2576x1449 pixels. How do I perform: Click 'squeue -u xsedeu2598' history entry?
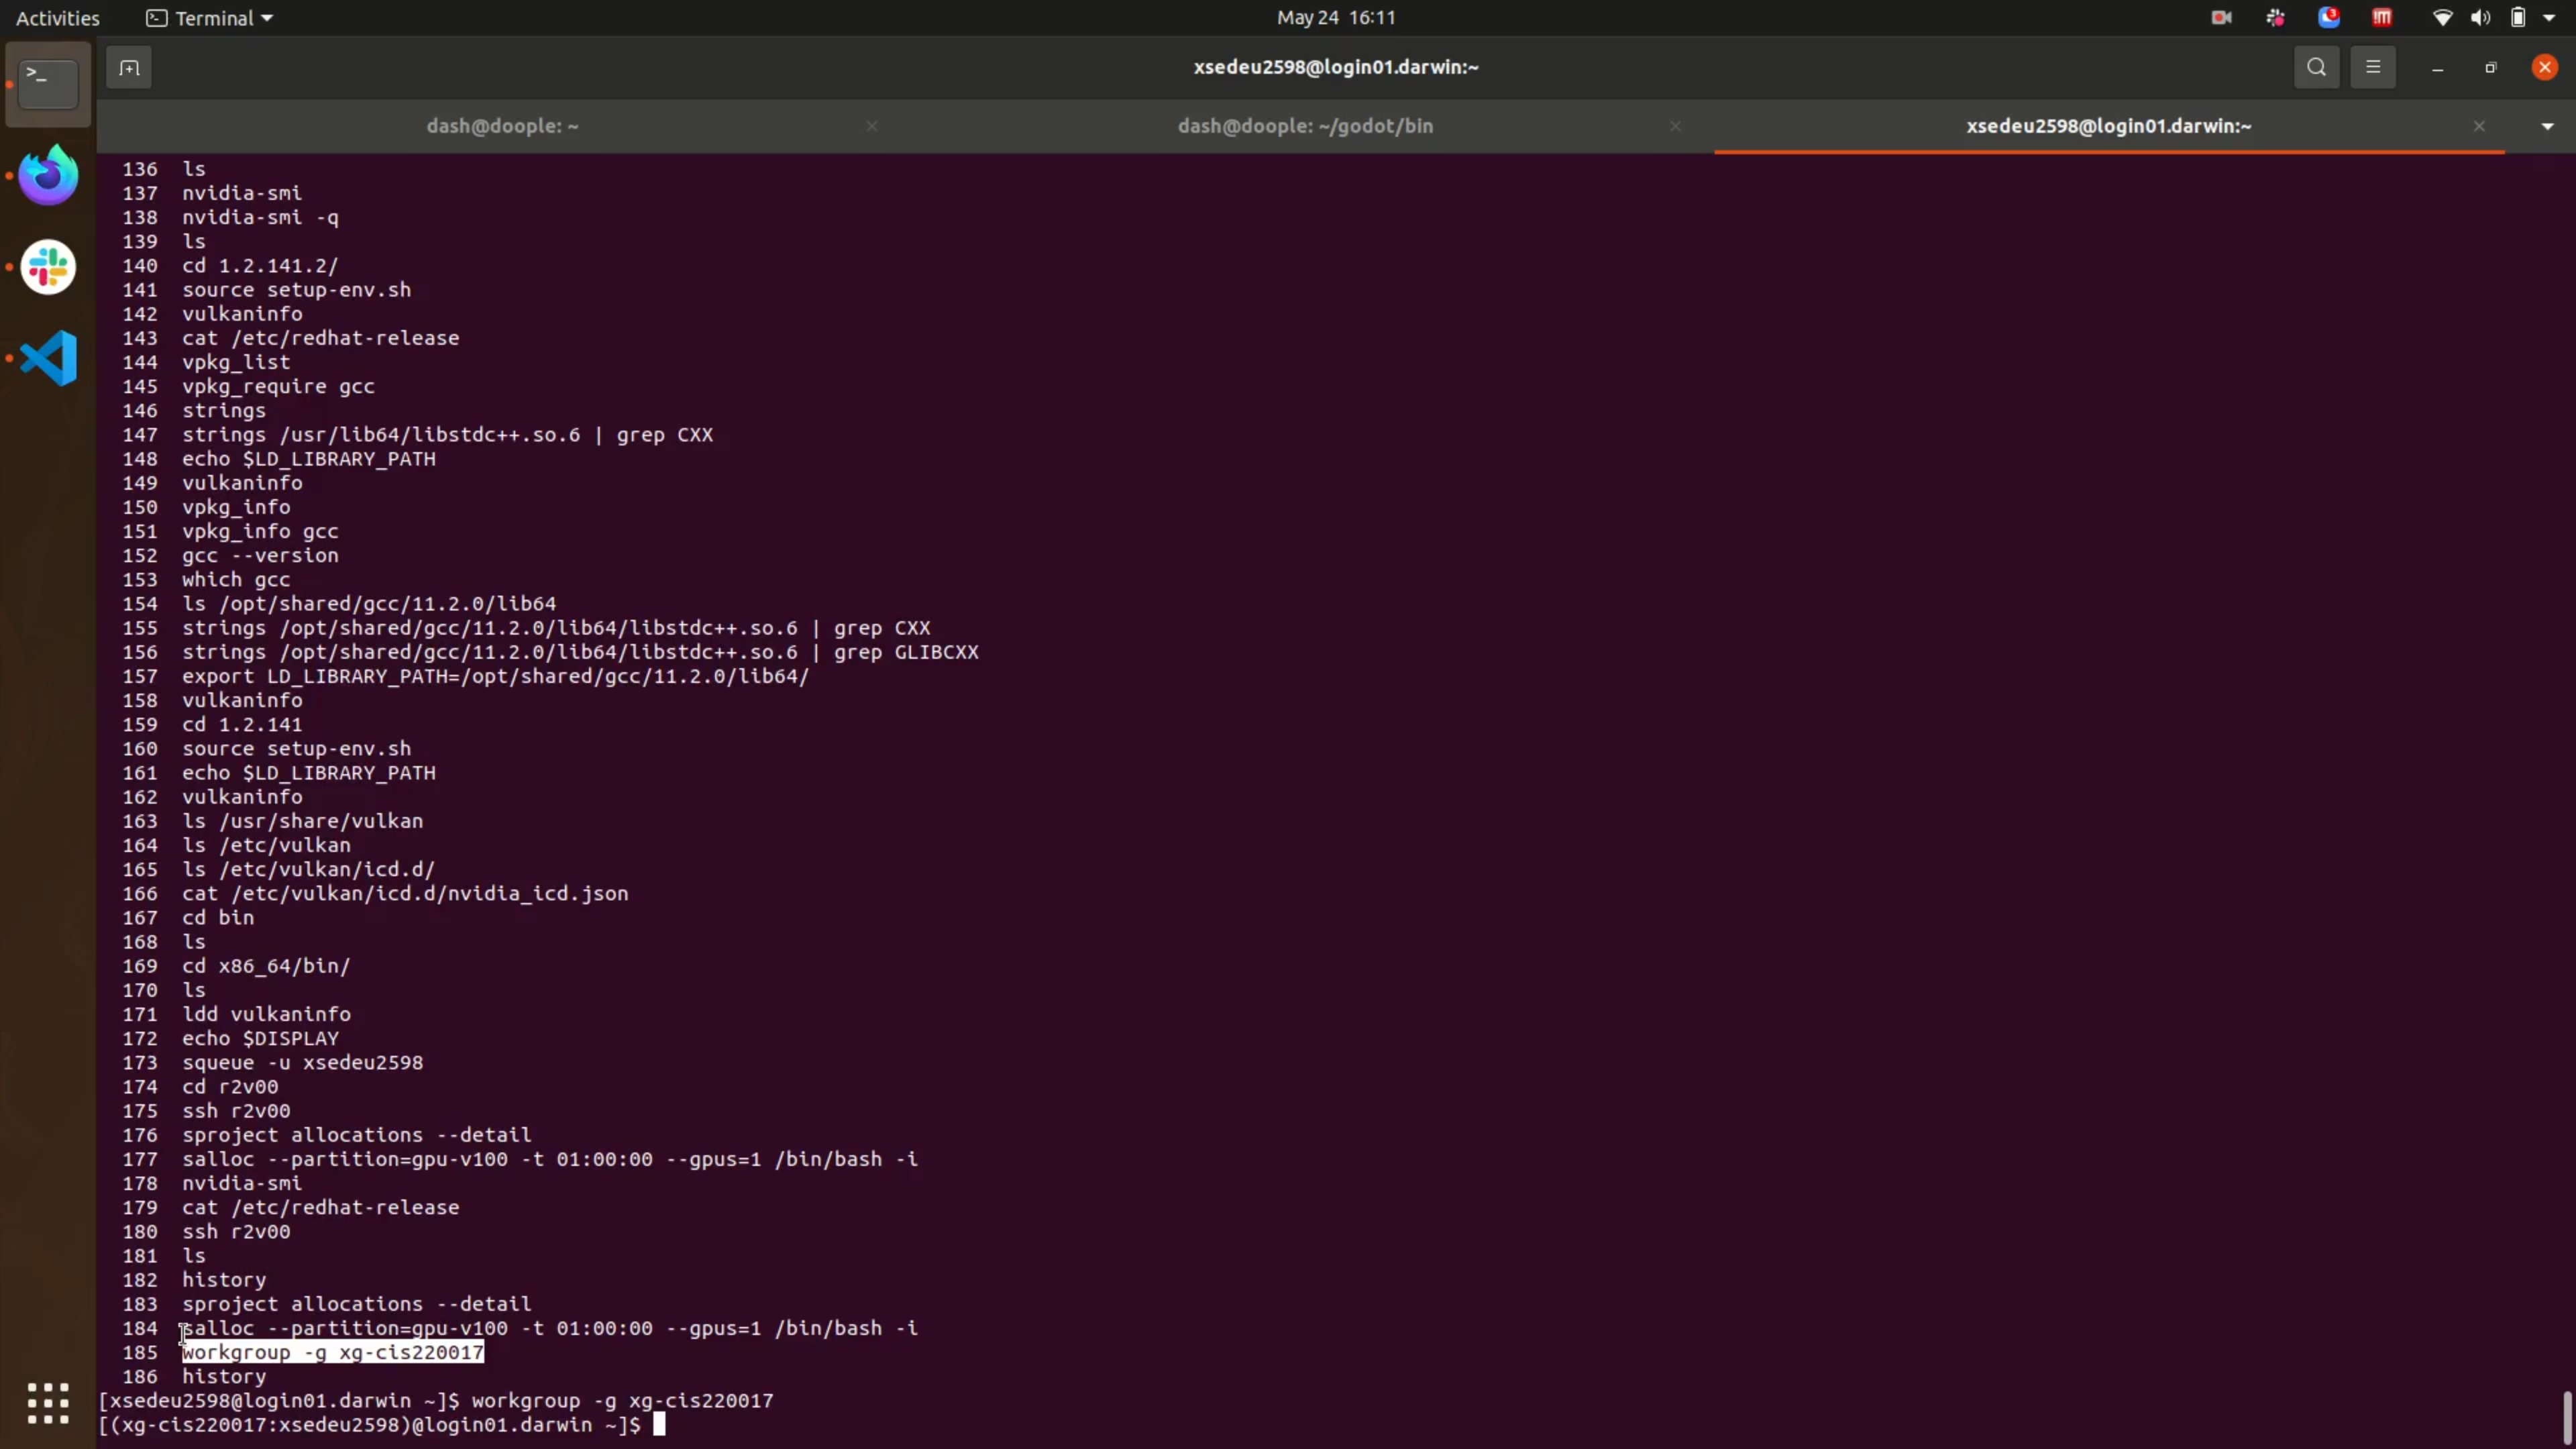click(303, 1063)
